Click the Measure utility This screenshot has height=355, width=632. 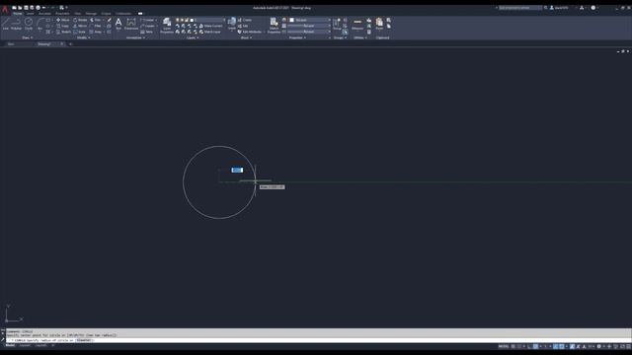coord(357,24)
